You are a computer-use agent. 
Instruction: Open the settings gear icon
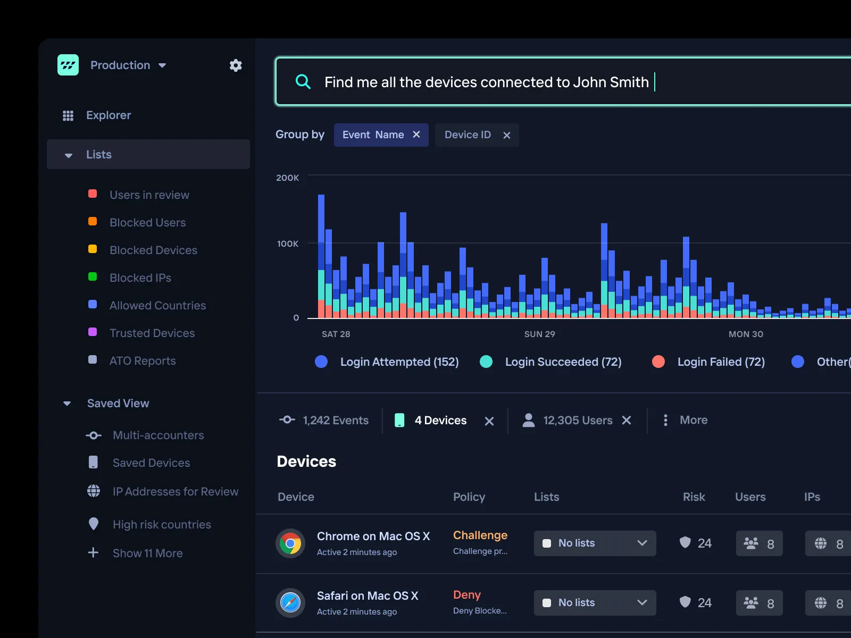(236, 65)
